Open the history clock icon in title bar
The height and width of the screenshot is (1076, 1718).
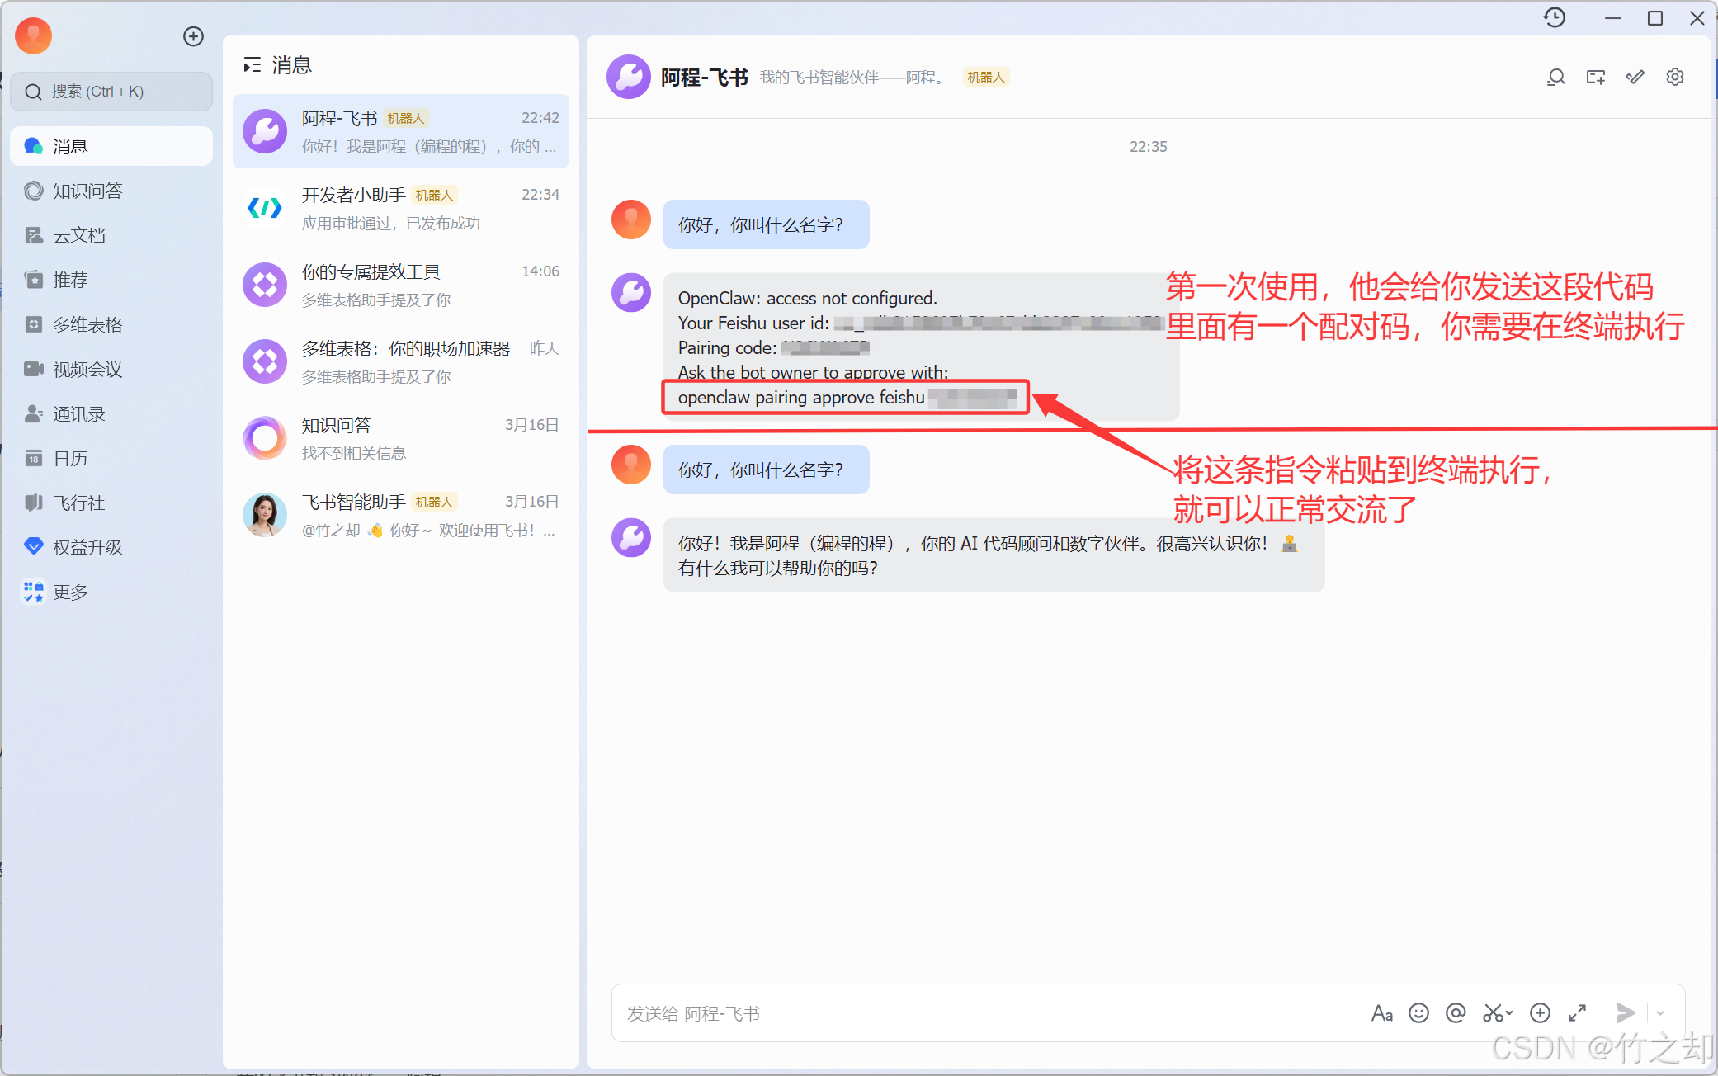pyautogui.click(x=1555, y=17)
